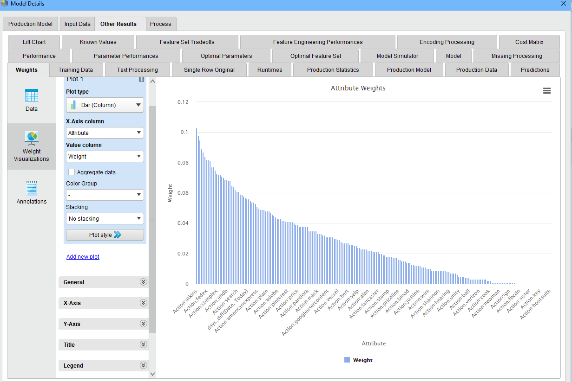Open Feature Set Tradeoffs tab
Image resolution: width=572 pixels, height=382 pixels.
187,42
